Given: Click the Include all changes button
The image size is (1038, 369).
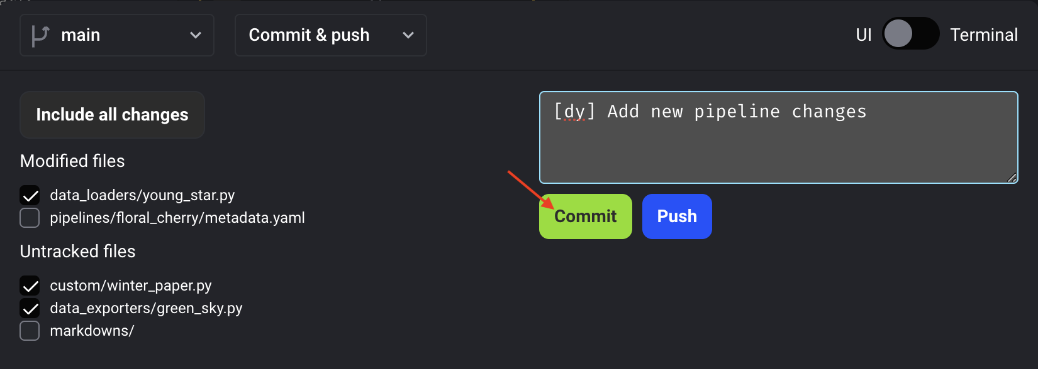Looking at the screenshot, I should (112, 115).
